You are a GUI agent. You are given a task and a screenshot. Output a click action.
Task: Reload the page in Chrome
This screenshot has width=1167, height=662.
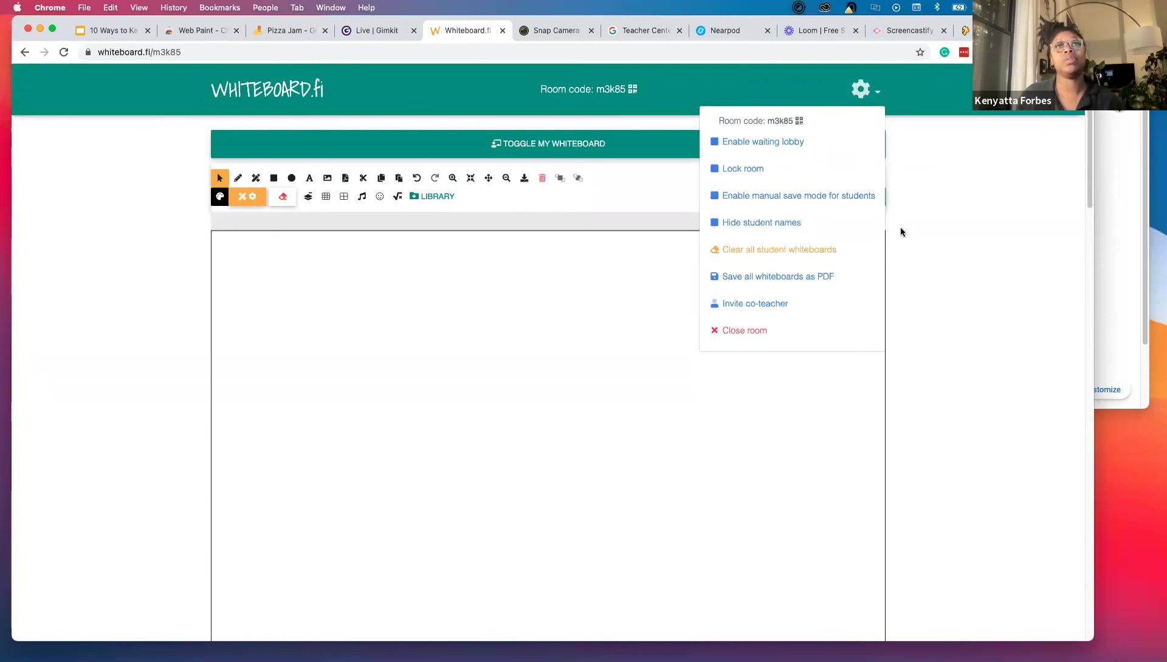(64, 52)
